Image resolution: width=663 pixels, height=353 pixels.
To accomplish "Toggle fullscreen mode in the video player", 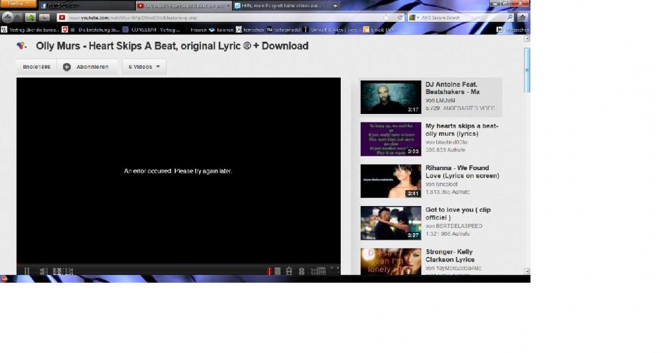I will click(x=334, y=270).
